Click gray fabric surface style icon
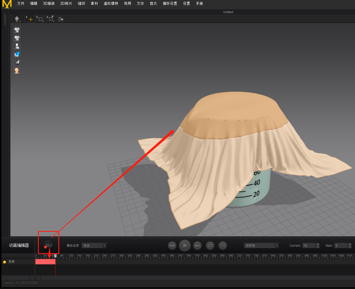Screen dimensions: 355x289 click(x=17, y=62)
